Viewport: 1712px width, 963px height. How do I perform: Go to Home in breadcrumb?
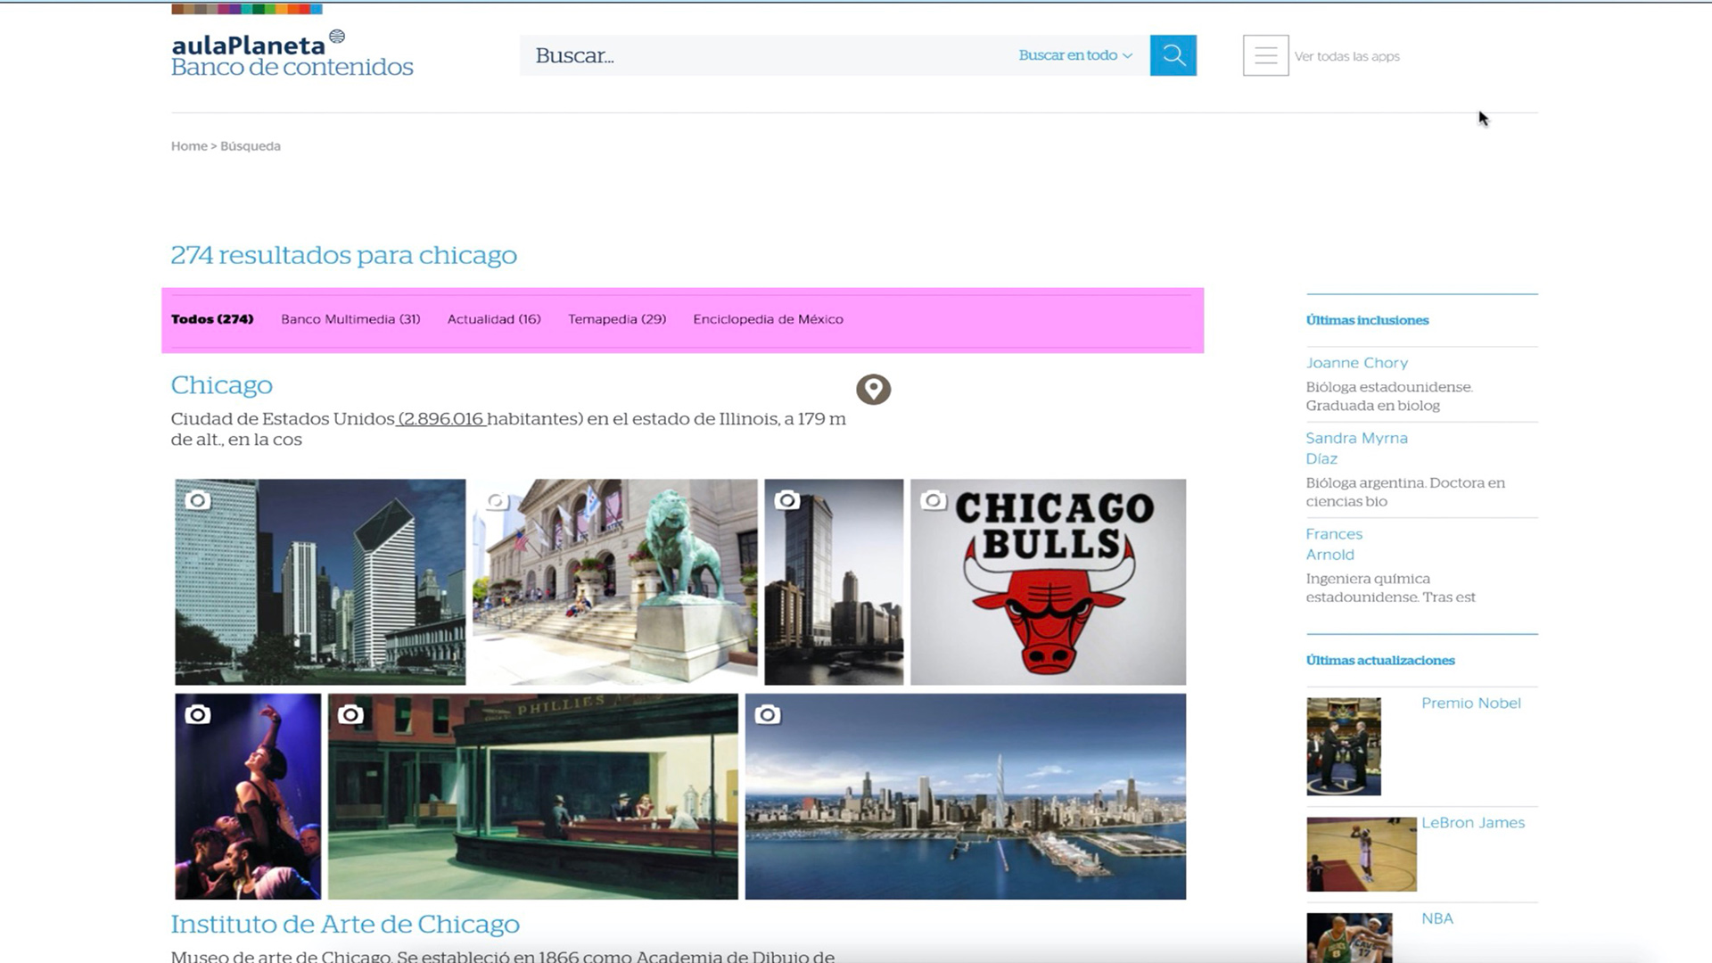tap(188, 146)
